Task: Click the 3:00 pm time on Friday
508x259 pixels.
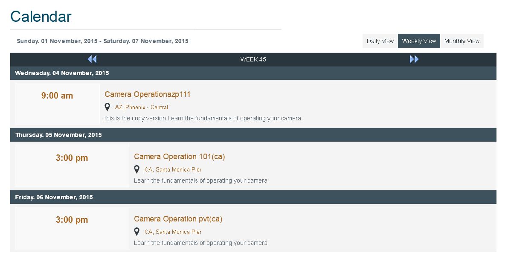Action: (72, 220)
